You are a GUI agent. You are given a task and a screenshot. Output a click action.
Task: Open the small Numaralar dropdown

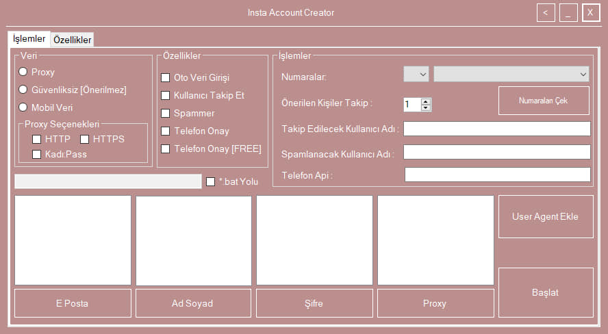[x=416, y=74]
